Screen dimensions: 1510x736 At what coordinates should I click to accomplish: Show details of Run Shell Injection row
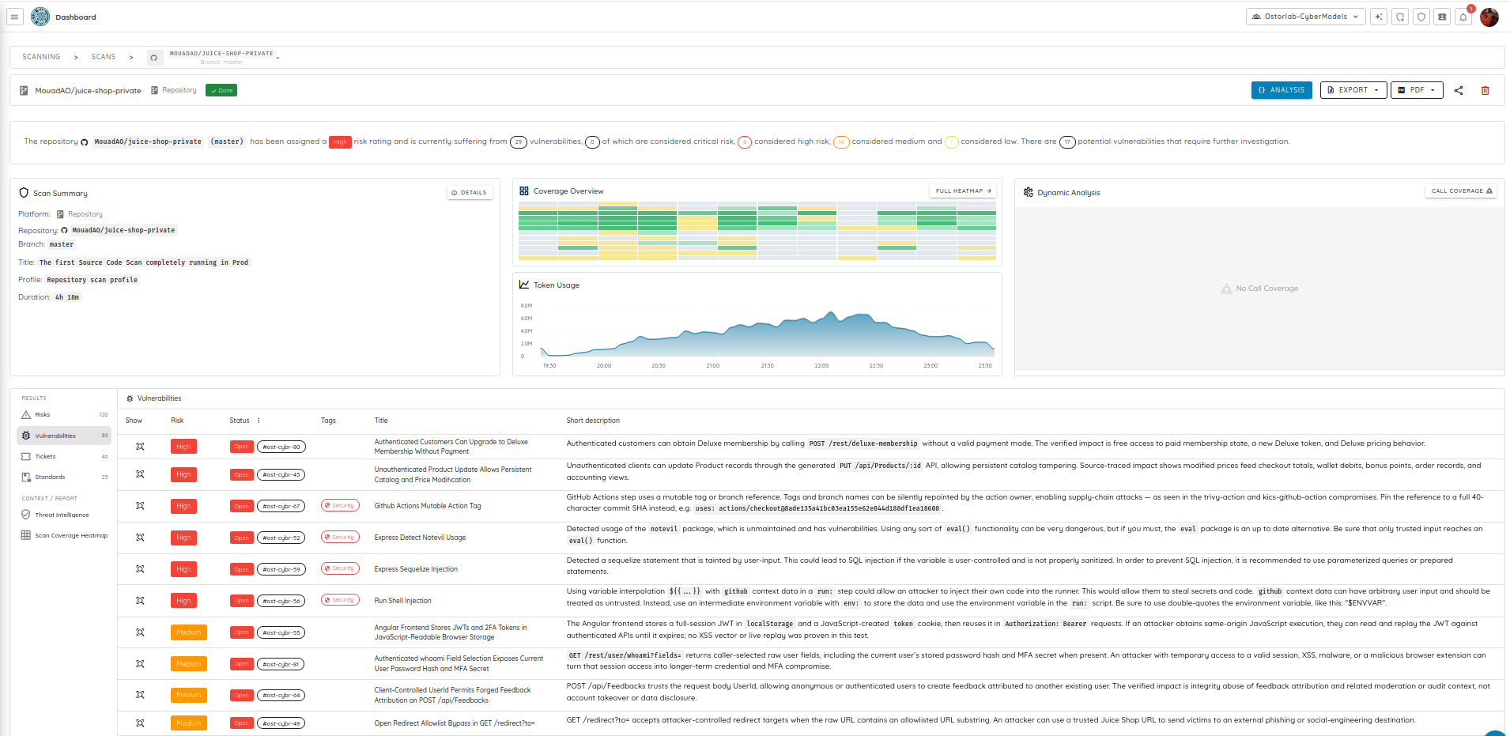tap(140, 601)
